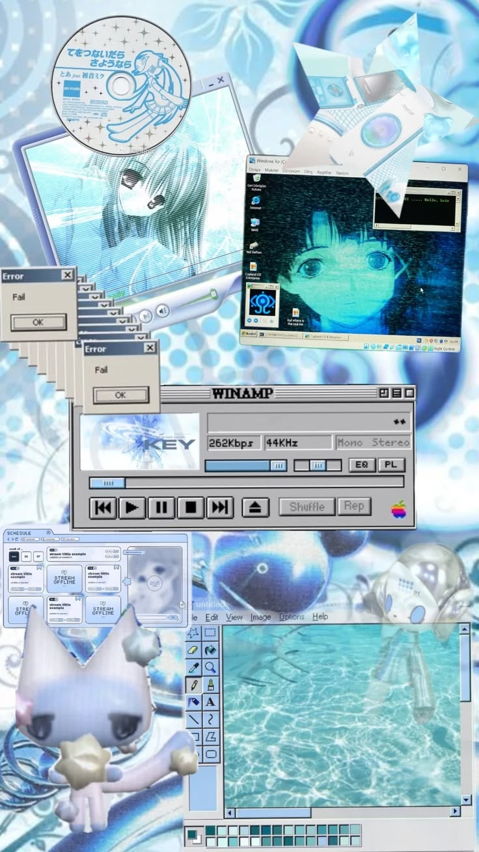
Task: Click the bottom-right STREAM OFFLINE card in Schedule
Action: pyautogui.click(x=103, y=610)
